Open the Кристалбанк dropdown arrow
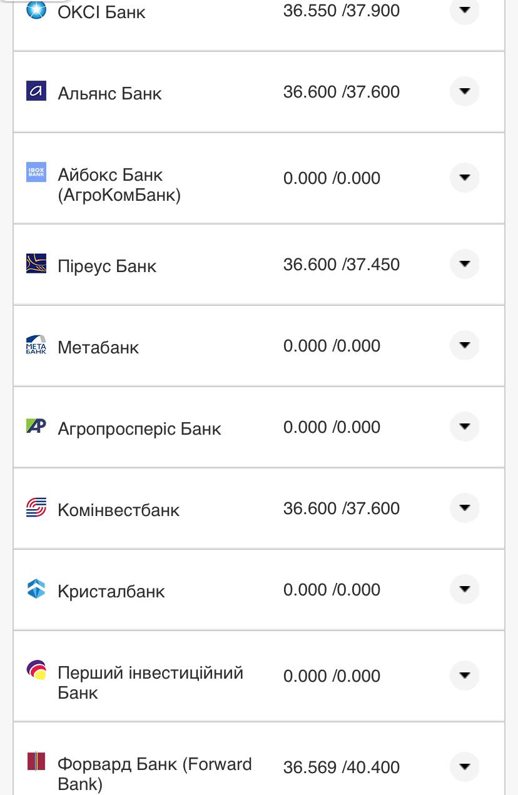 (464, 589)
